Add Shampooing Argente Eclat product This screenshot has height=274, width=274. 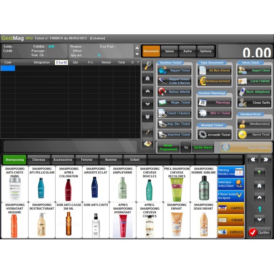(96, 184)
